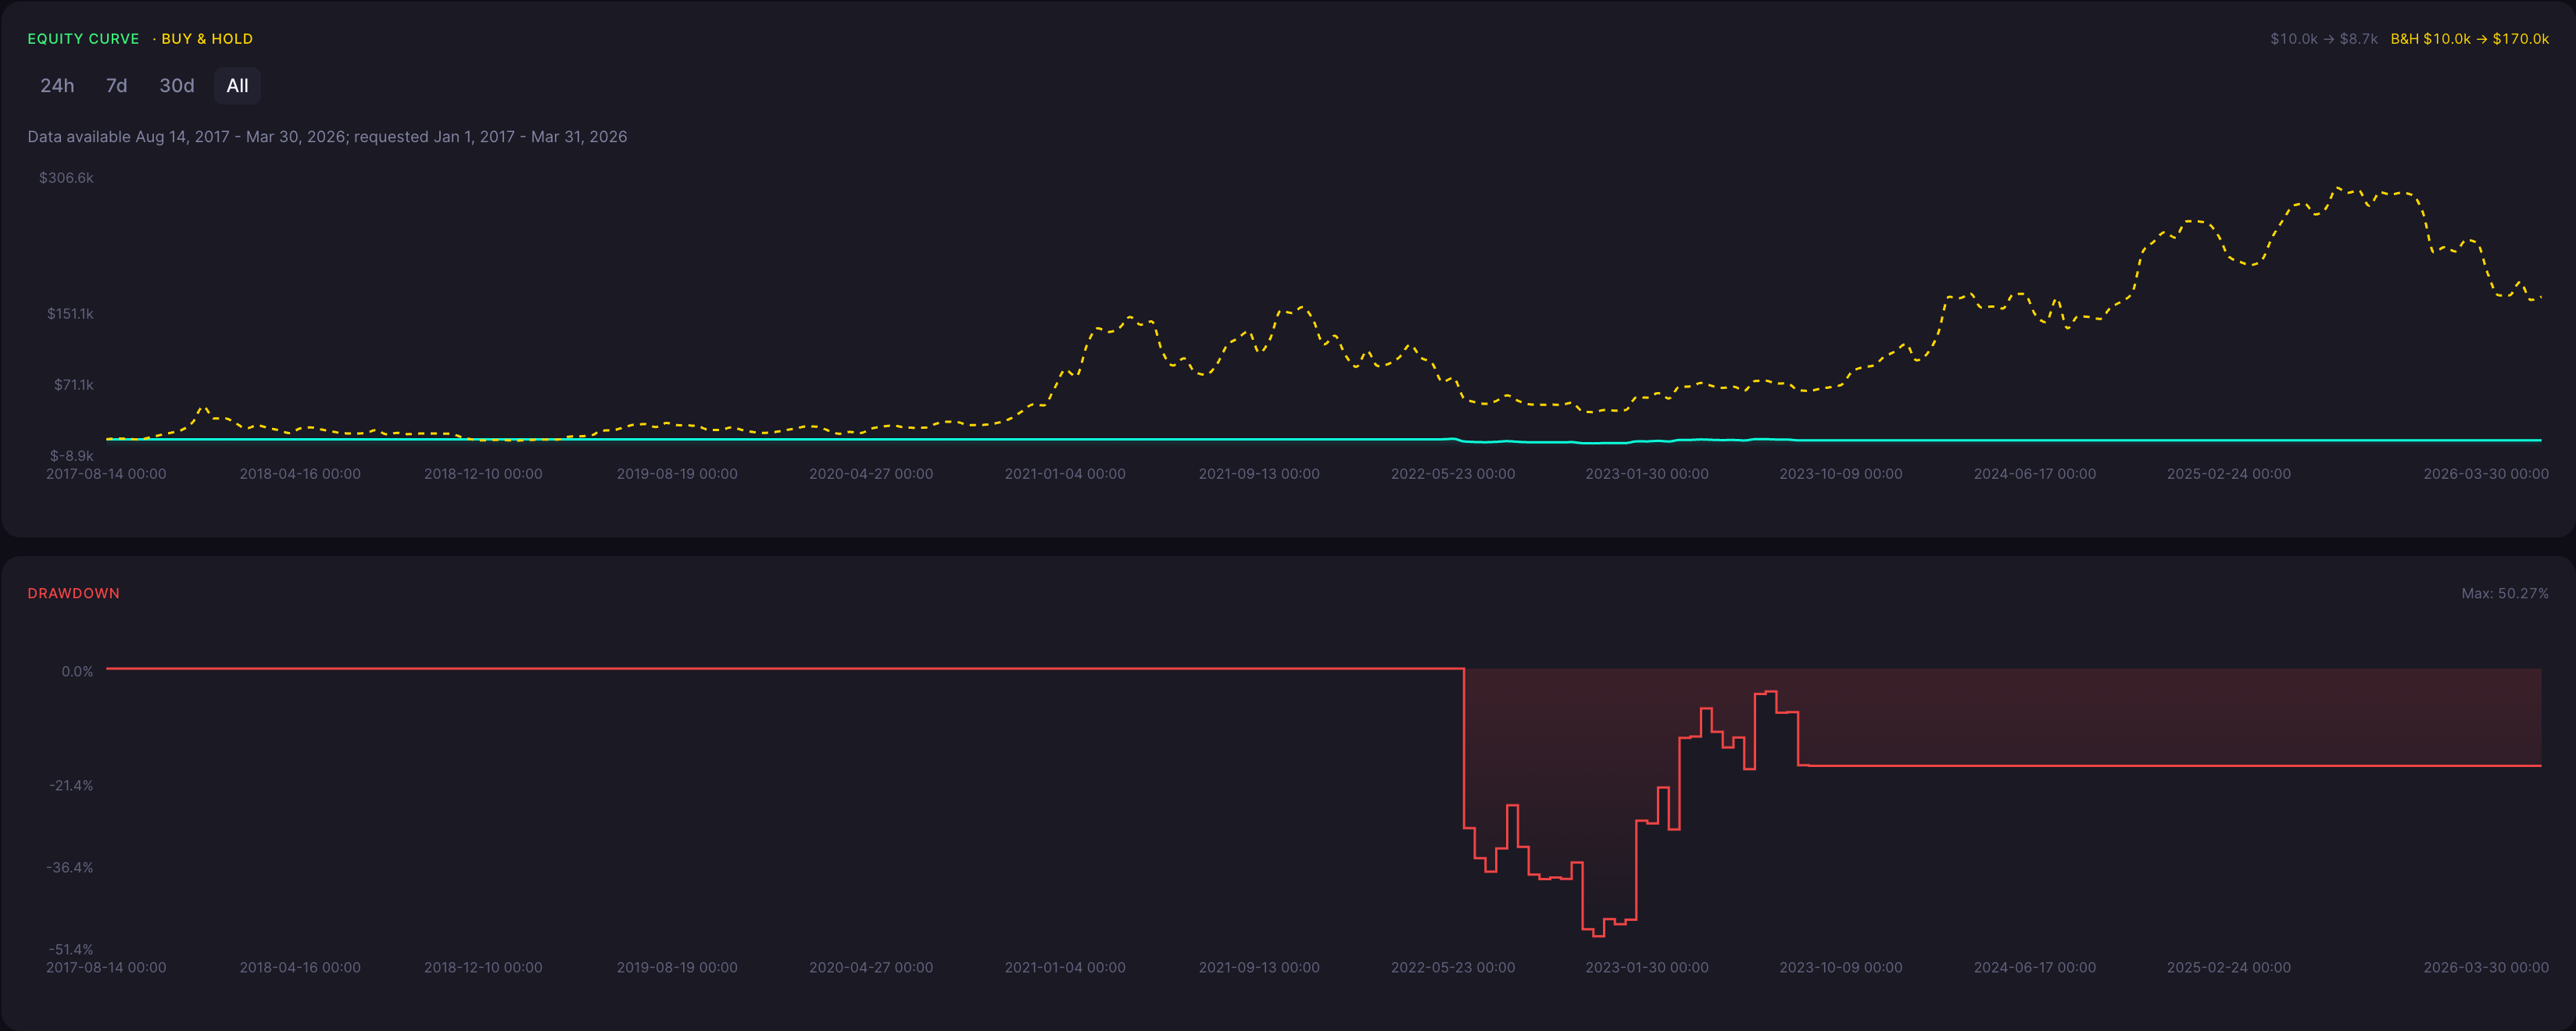Click the BUY & HOLD legend label
The image size is (2576, 1031).
(x=207, y=39)
